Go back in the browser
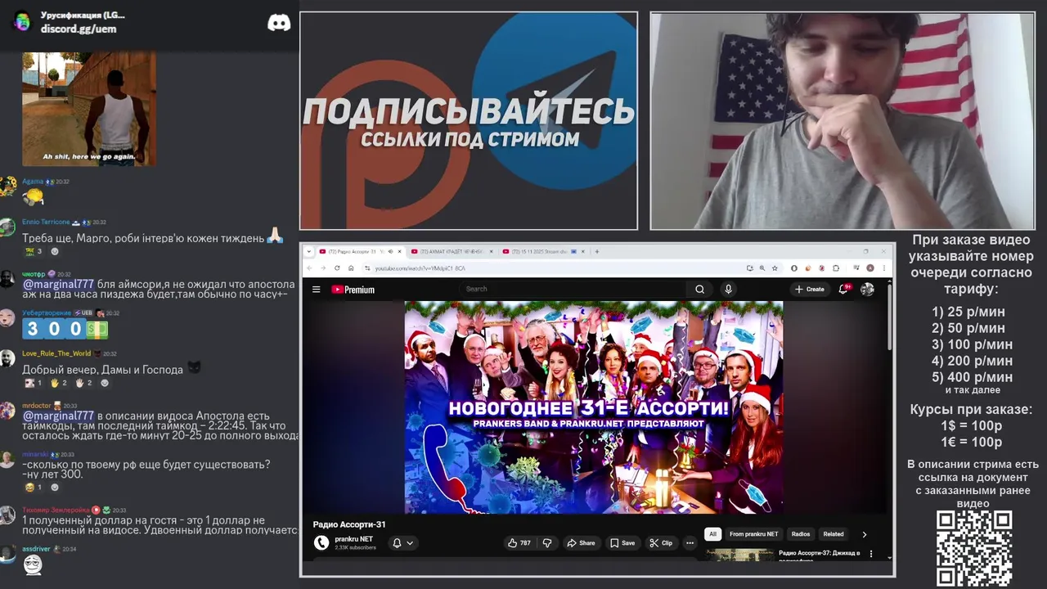 (x=309, y=268)
